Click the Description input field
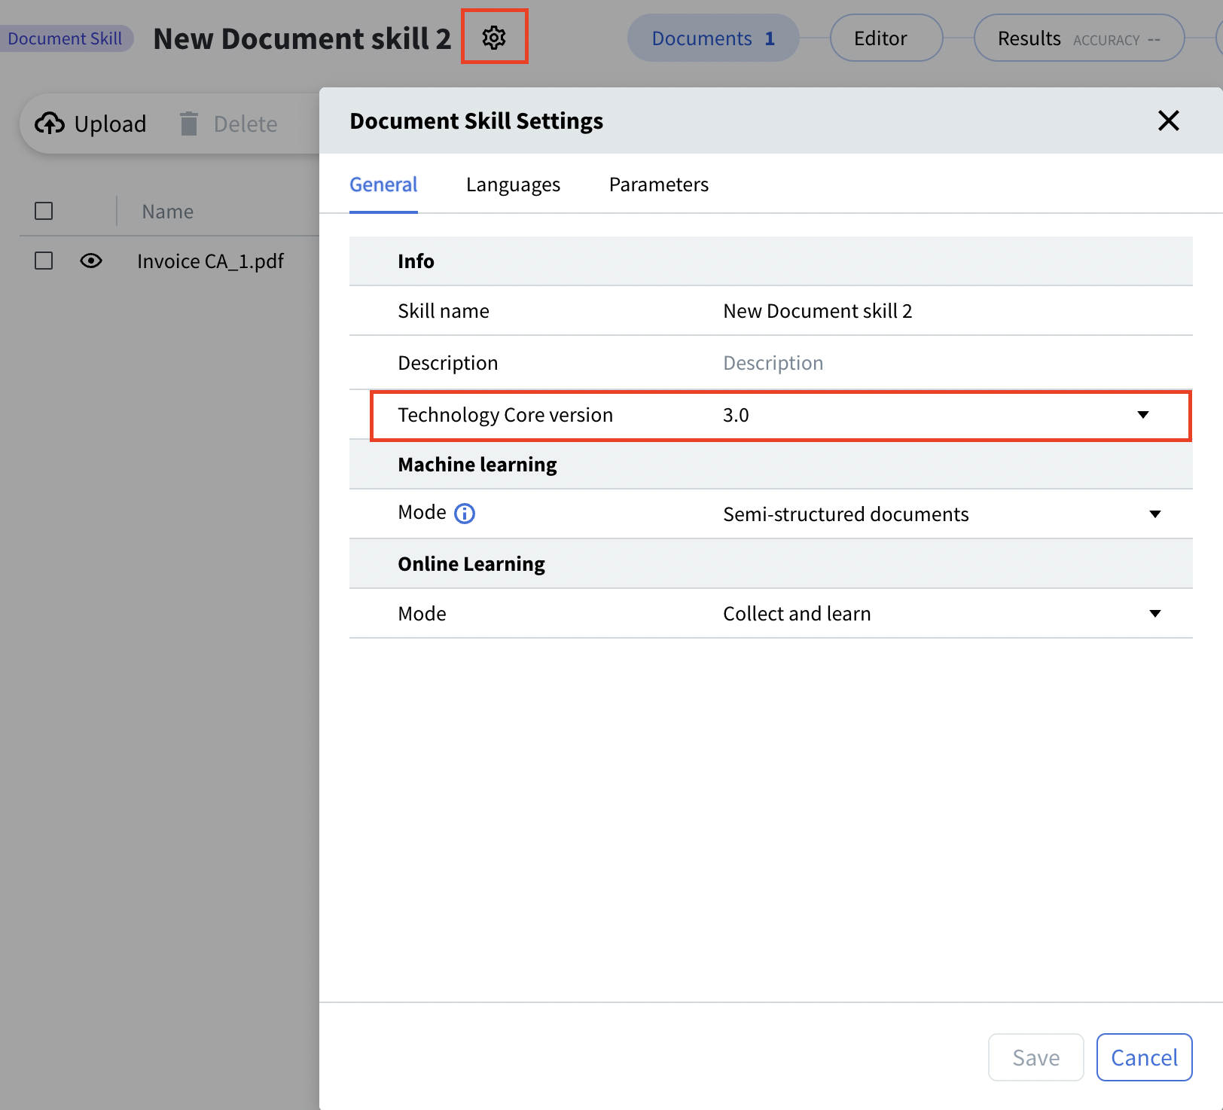The width and height of the screenshot is (1223, 1110). click(x=934, y=363)
